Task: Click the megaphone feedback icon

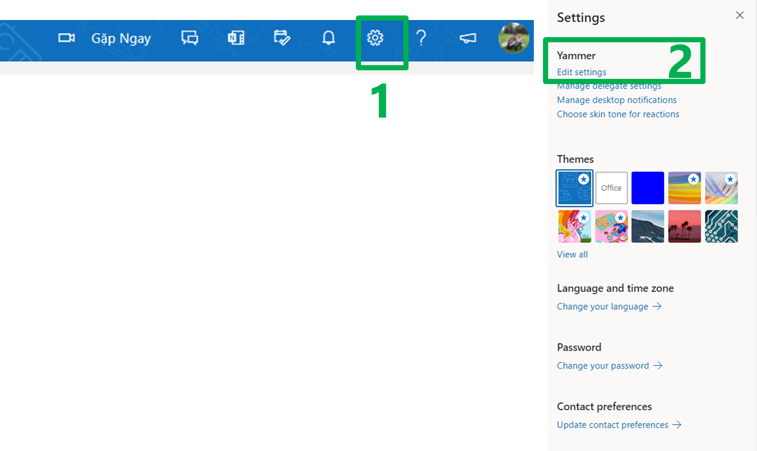Action: (x=467, y=38)
